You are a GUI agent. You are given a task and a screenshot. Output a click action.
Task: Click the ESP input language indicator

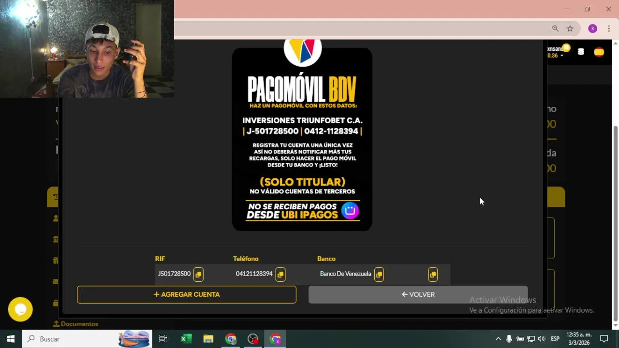click(x=555, y=339)
